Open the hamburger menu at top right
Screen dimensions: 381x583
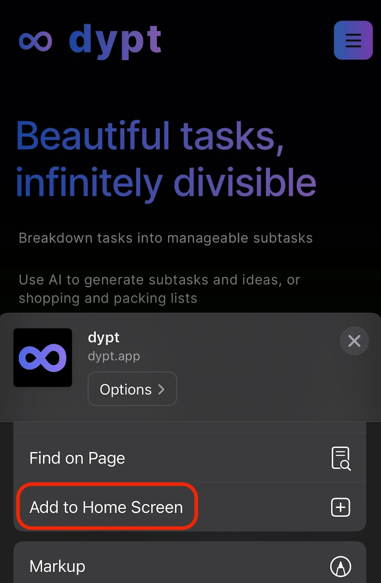click(353, 40)
